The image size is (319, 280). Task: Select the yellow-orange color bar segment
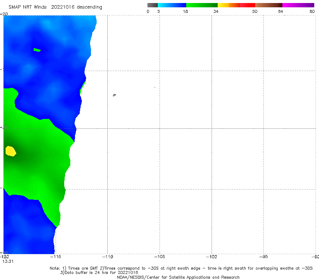pos(229,5)
